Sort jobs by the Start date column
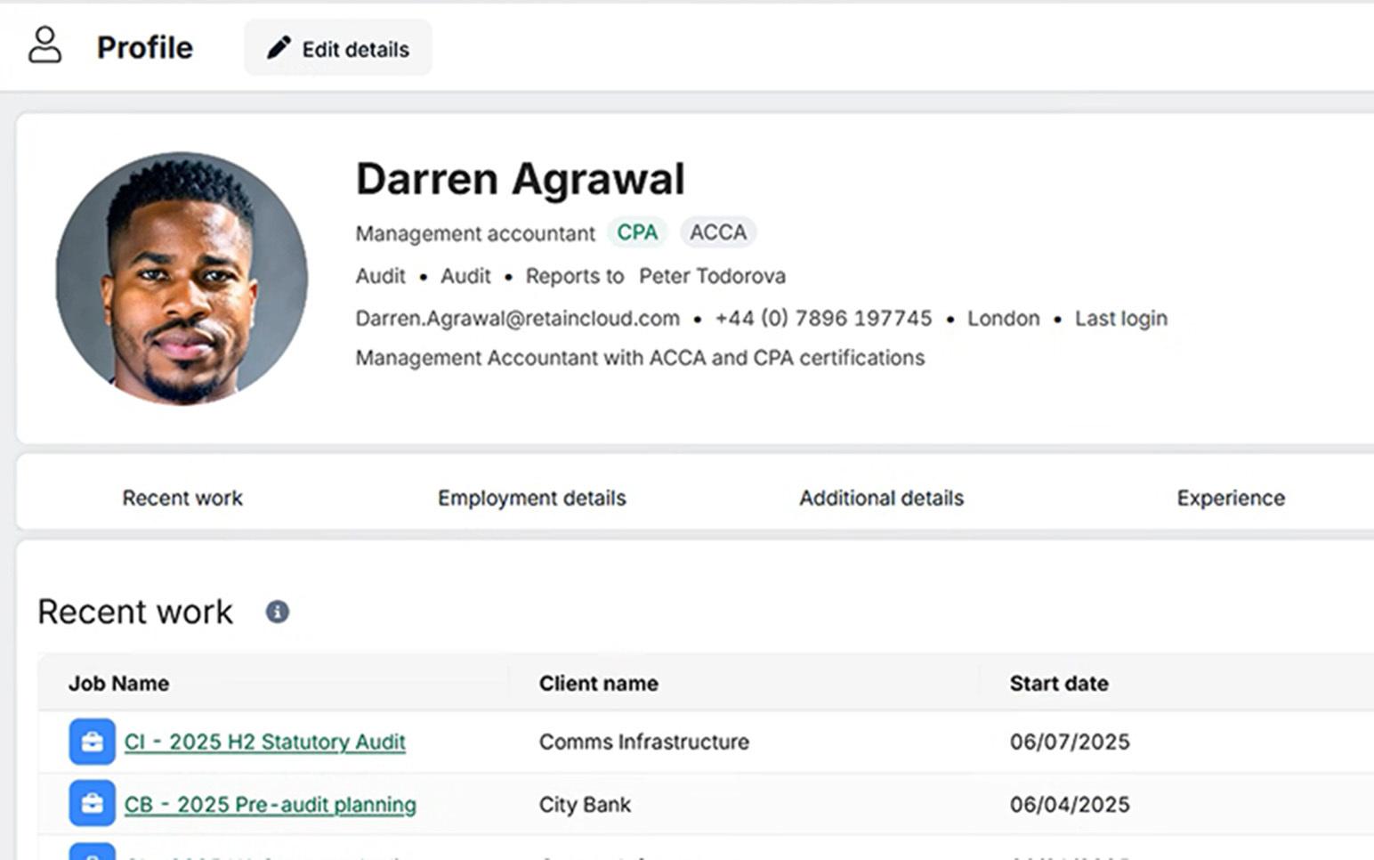The height and width of the screenshot is (860, 1374). point(1058,683)
